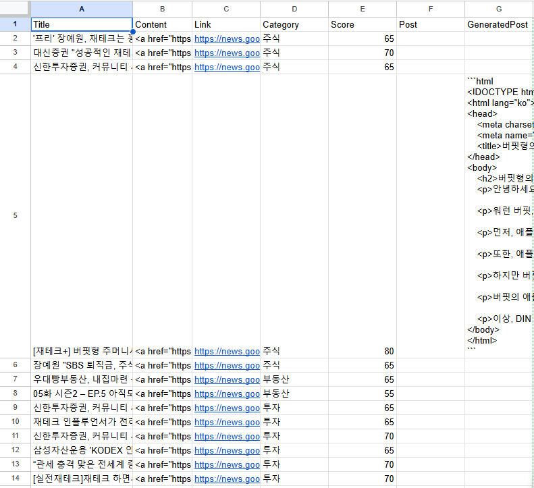This screenshot has width=534, height=488.
Task: Select empty Post cell in row 5
Action: tap(431, 216)
